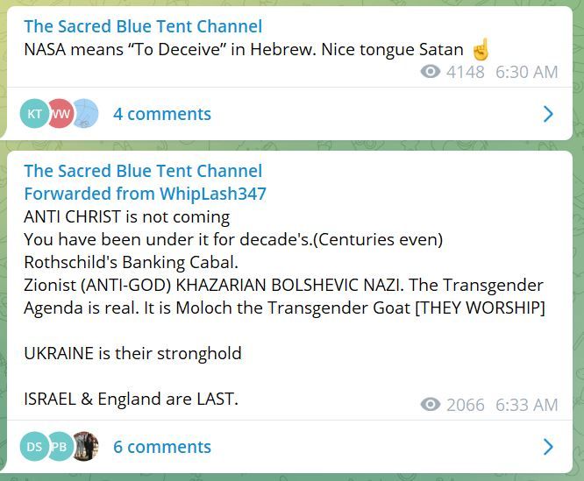Click the 6:30 AM timestamp
Viewport: 584px width, 481px height.
[527, 72]
